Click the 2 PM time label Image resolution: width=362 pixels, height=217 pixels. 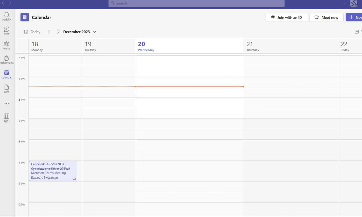coord(22,58)
